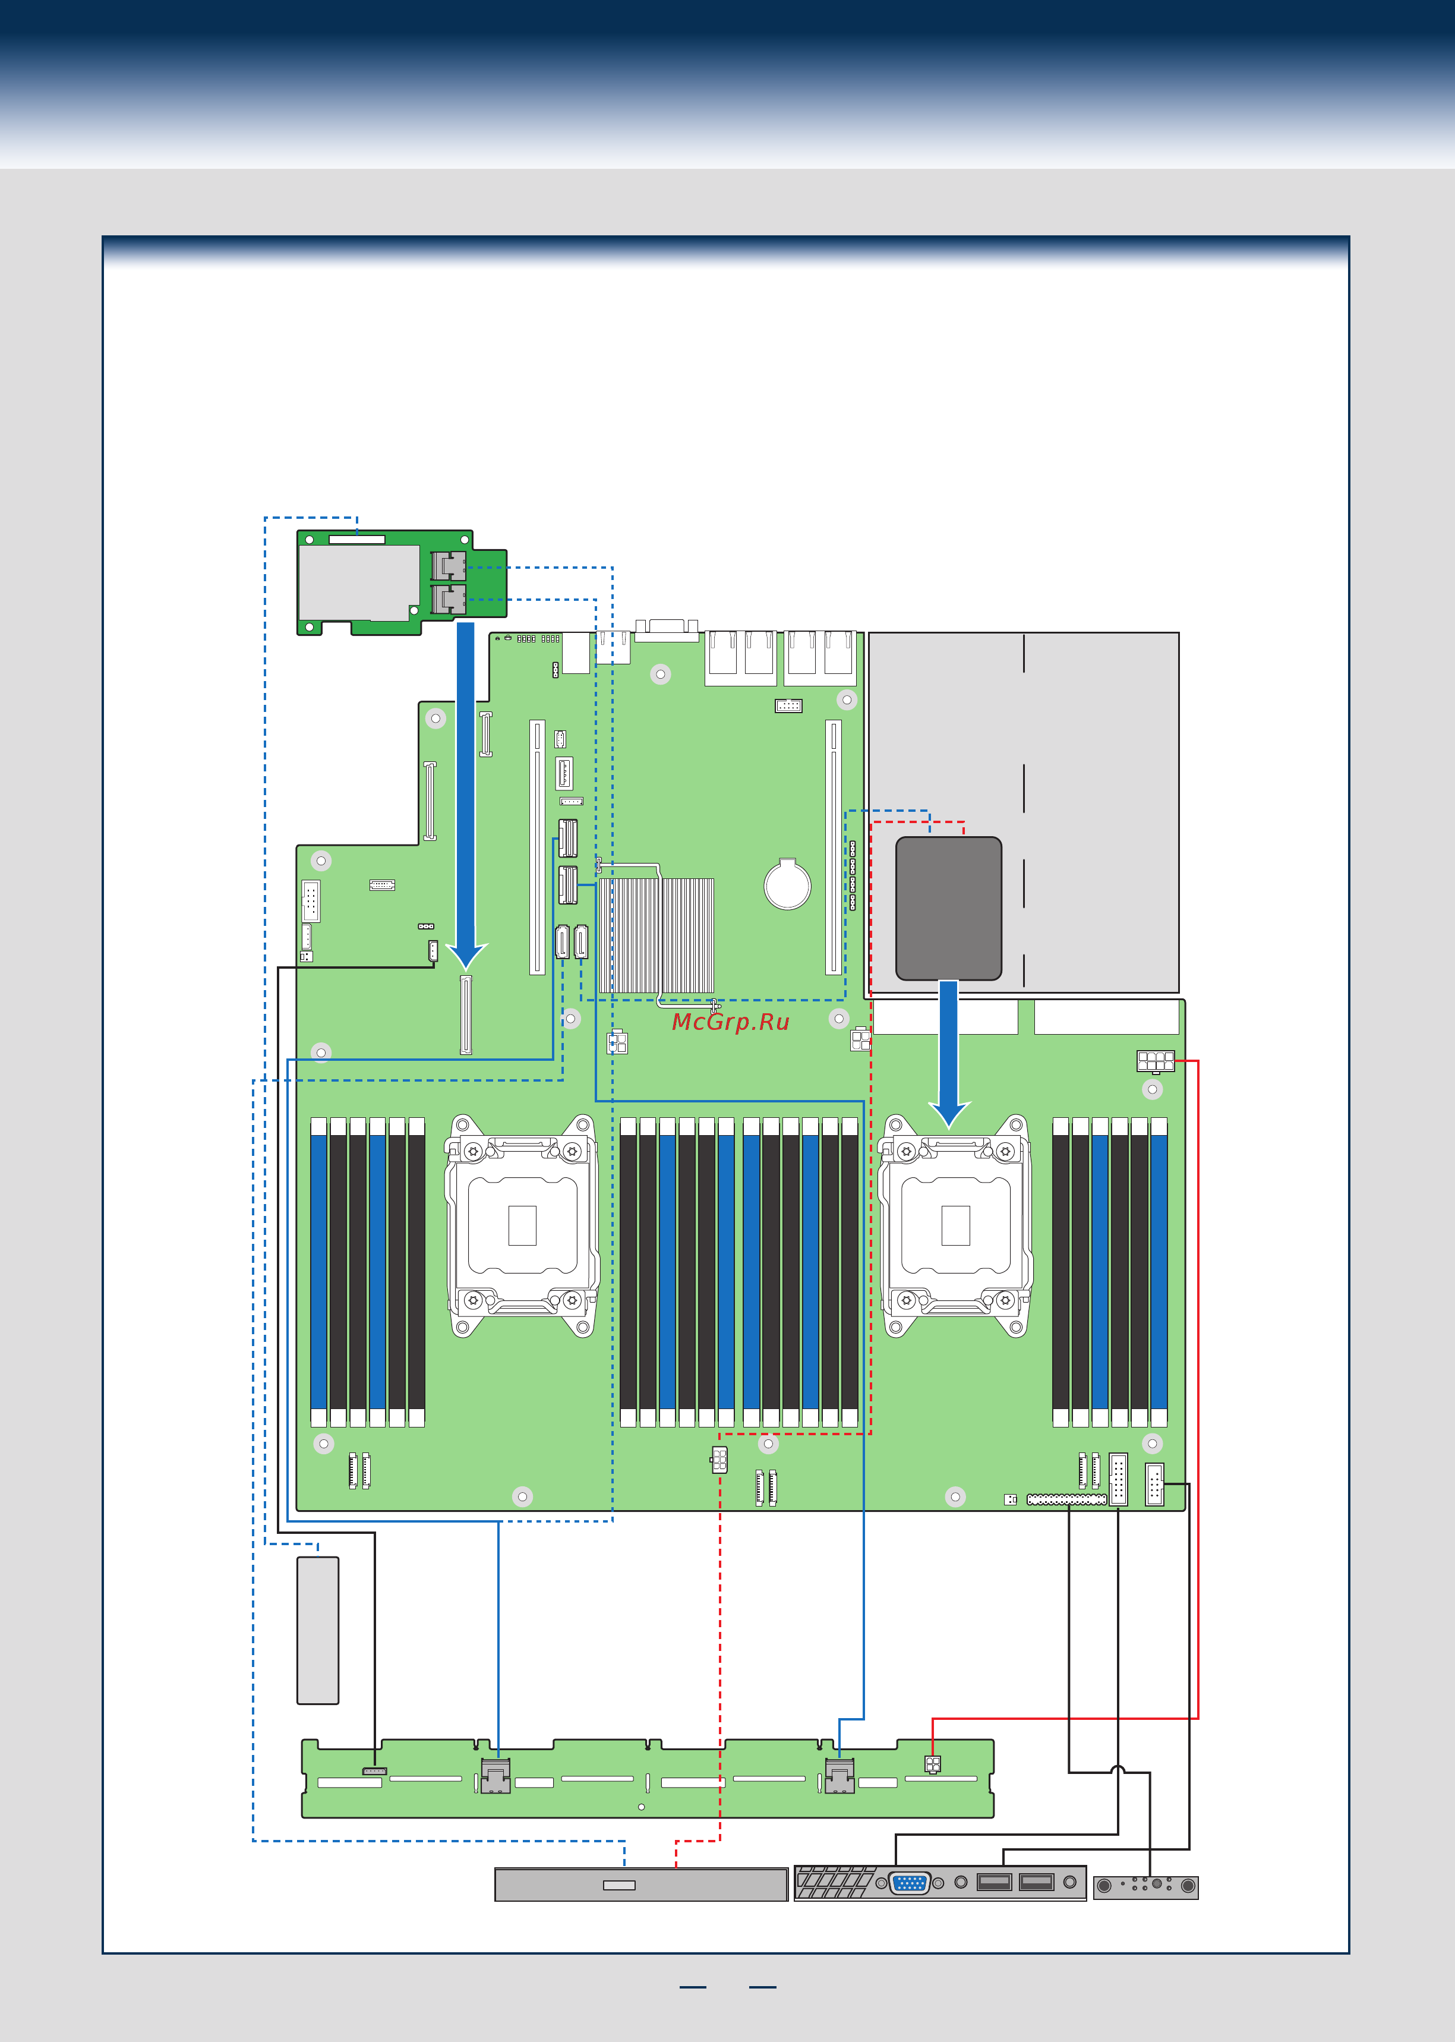Click the blue VGA connector on front panel

click(910, 1883)
